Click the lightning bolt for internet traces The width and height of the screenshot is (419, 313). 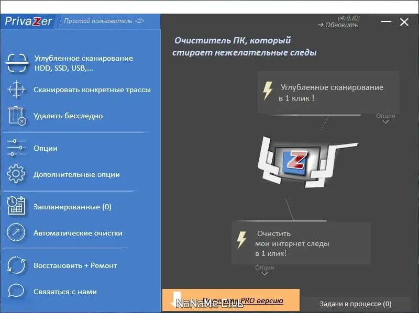242,240
